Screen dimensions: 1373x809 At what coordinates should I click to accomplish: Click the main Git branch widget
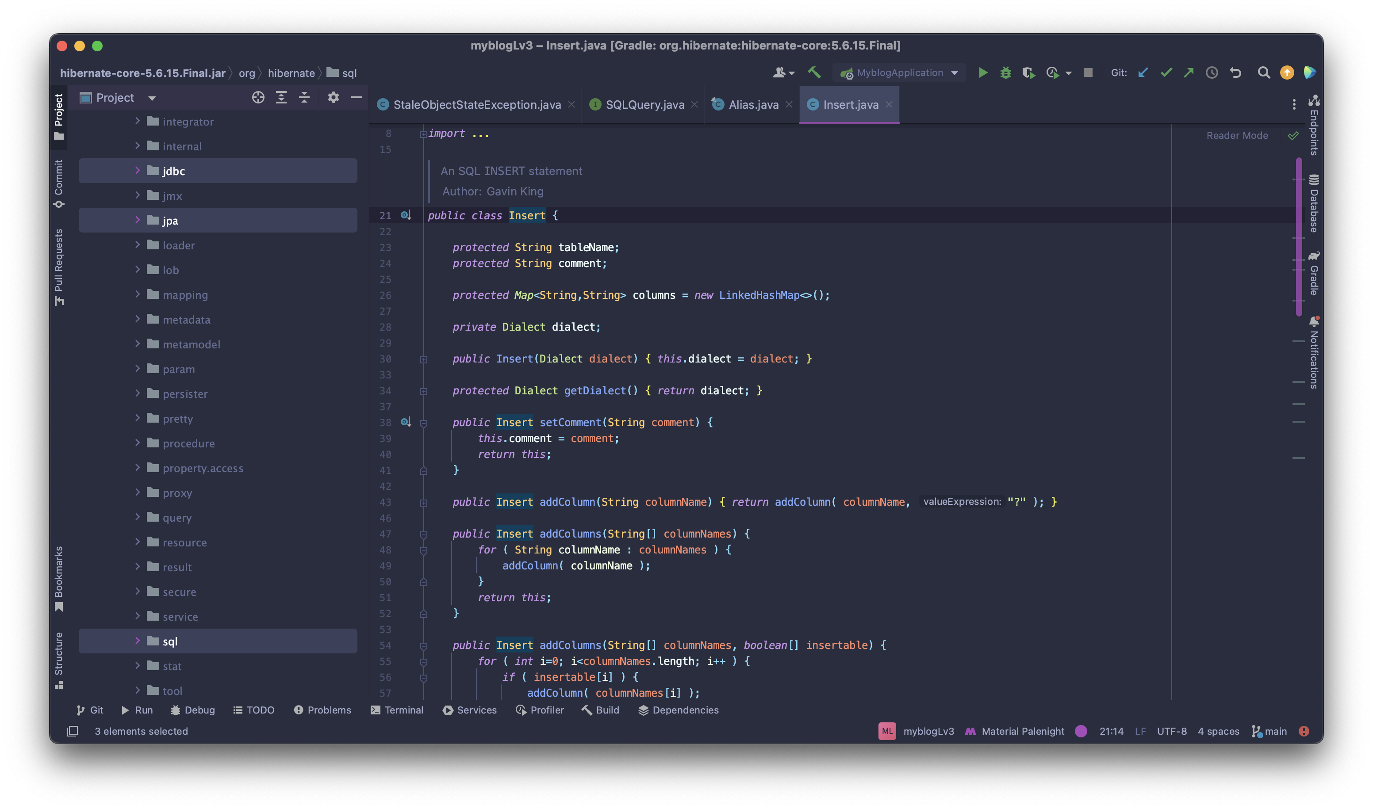[1269, 731]
